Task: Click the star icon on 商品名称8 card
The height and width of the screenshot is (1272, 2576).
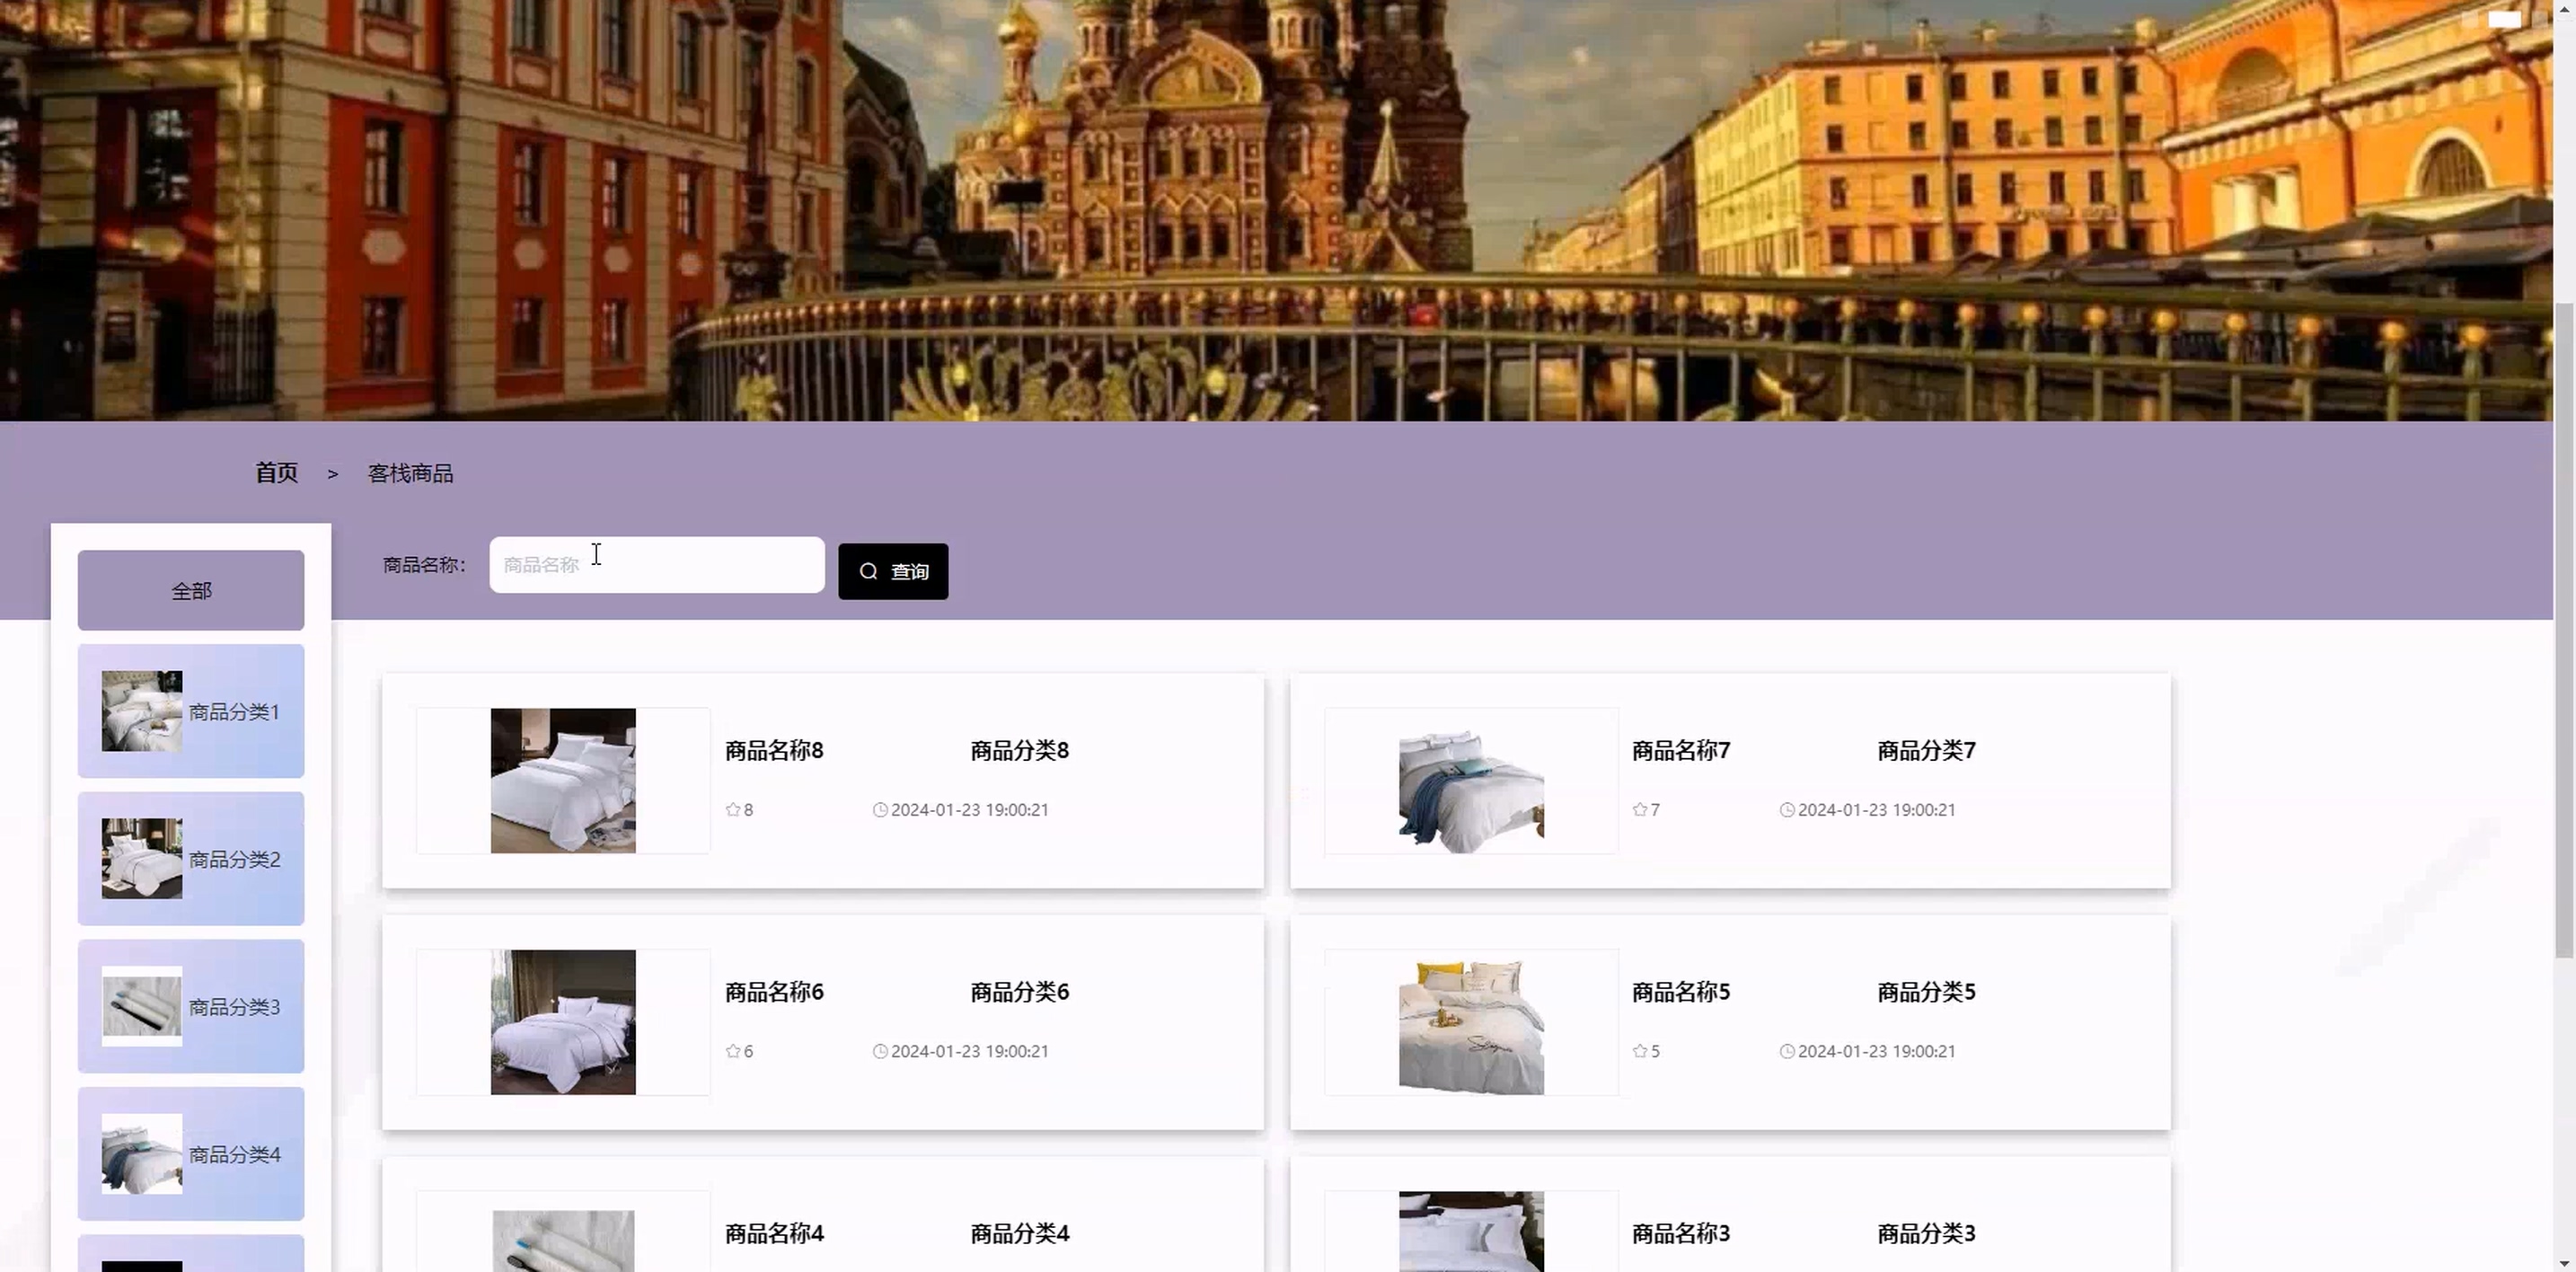Action: point(733,810)
